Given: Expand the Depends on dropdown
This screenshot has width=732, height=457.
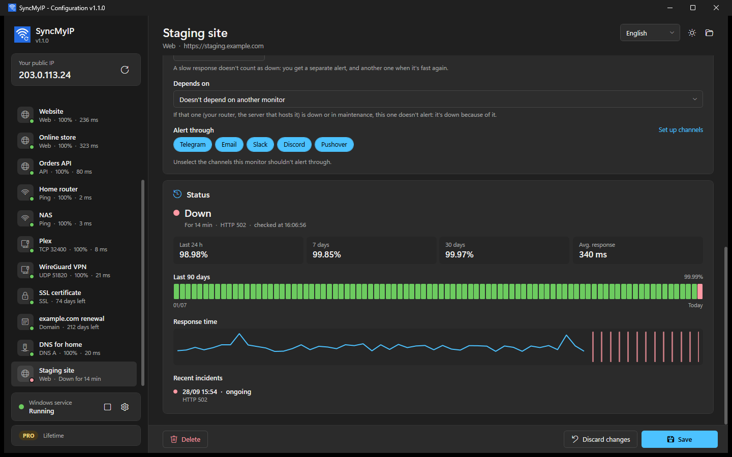Looking at the screenshot, I should 438,100.
